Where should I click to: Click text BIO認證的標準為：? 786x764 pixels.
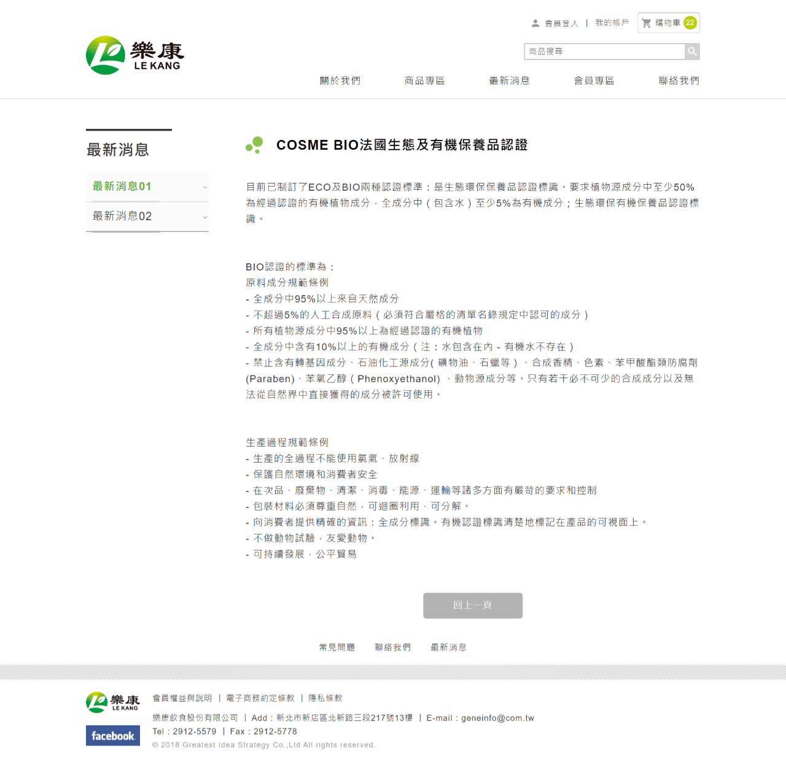[x=291, y=267]
